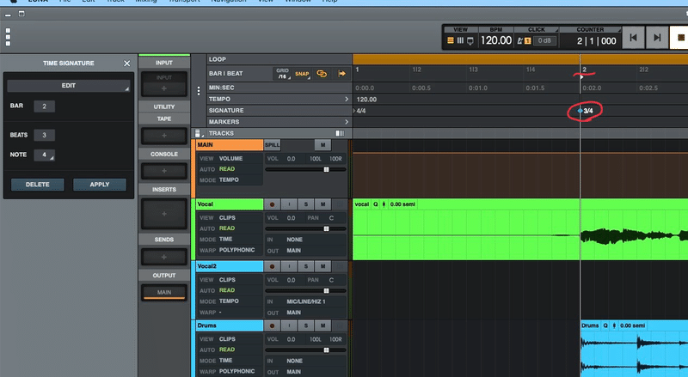This screenshot has width=688, height=377.
Task: Click the Q icon on vocal clip
Action: click(x=376, y=204)
